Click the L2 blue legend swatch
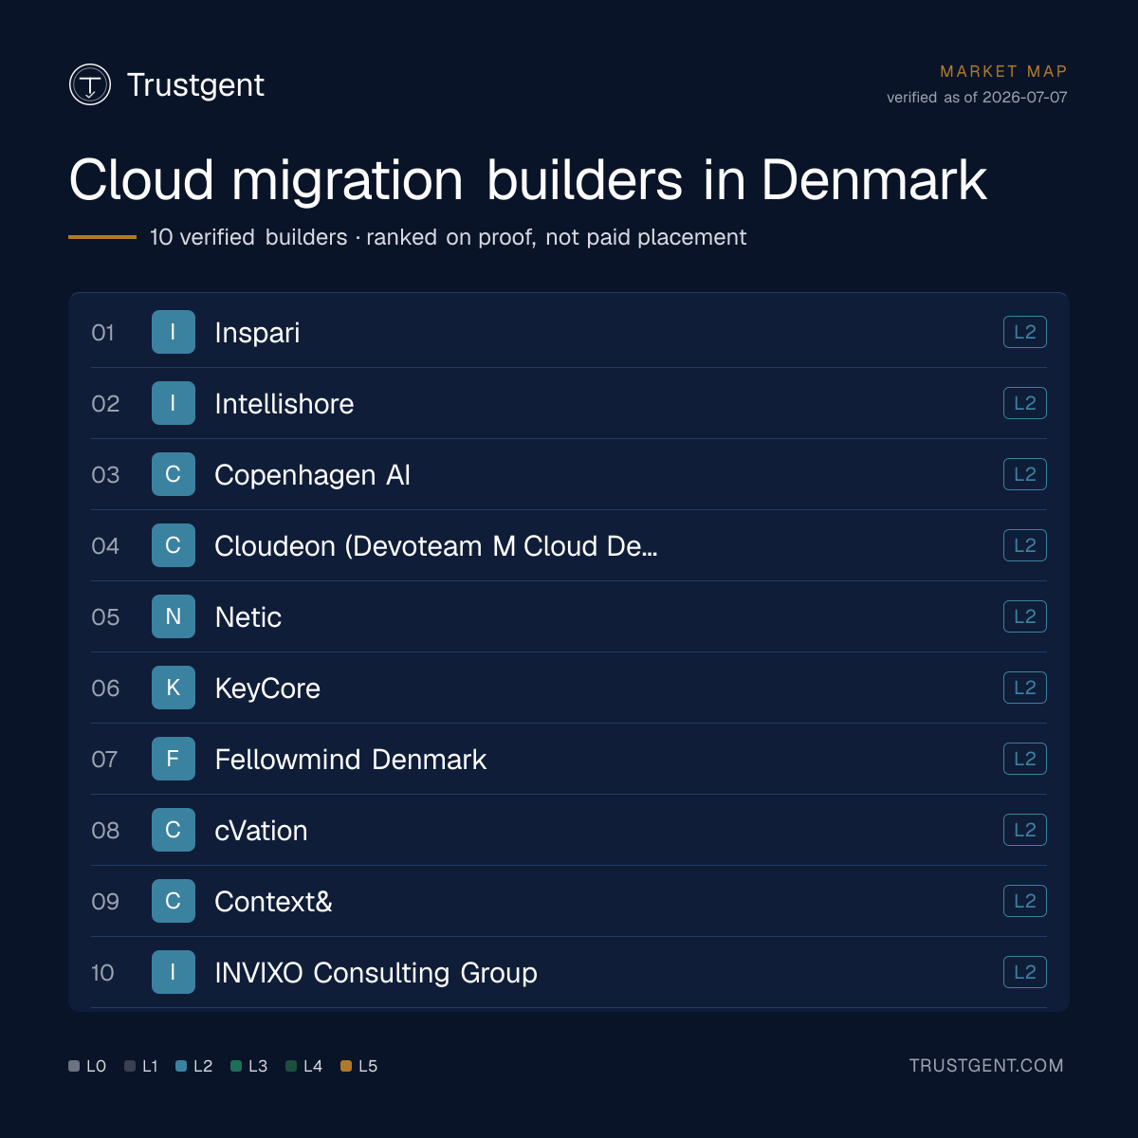This screenshot has height=1138, width=1138. [181, 1066]
